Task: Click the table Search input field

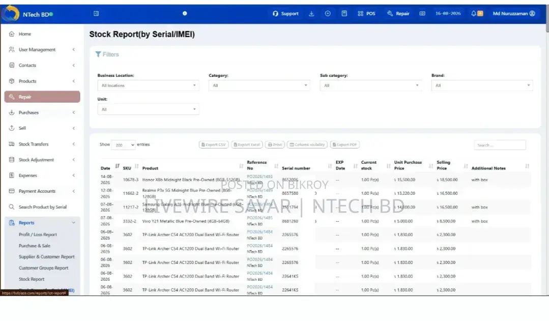Action: (x=500, y=145)
